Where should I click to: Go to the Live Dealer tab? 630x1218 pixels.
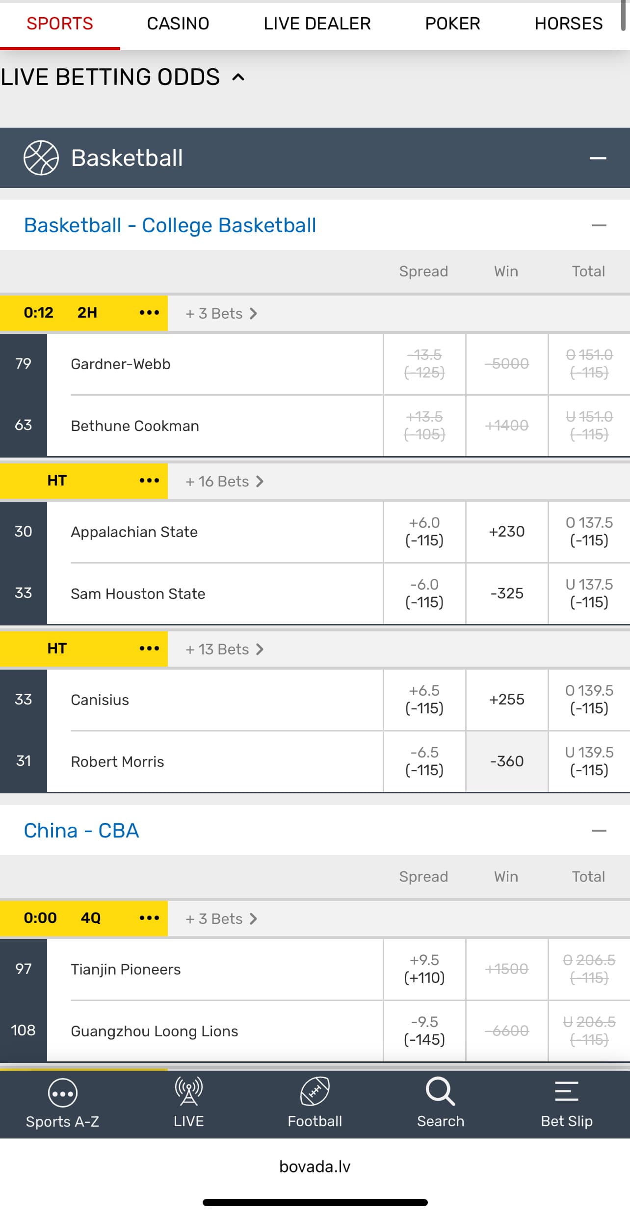click(x=317, y=24)
